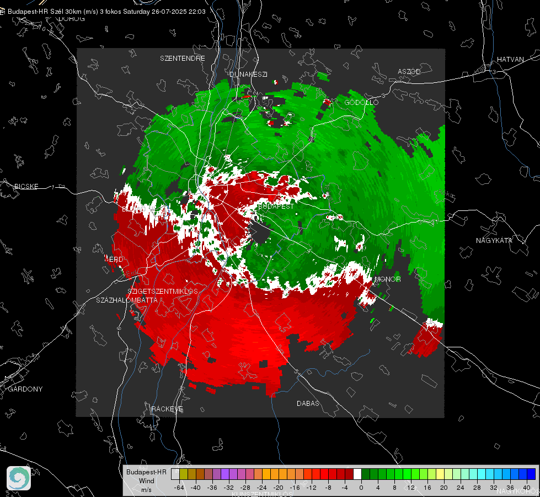The image size is (540, 497).
Task: Click the swirl logo icon at bottom-left
Action: 19,478
